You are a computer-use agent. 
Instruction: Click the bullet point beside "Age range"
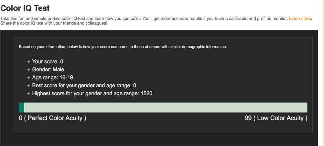tap(28, 78)
